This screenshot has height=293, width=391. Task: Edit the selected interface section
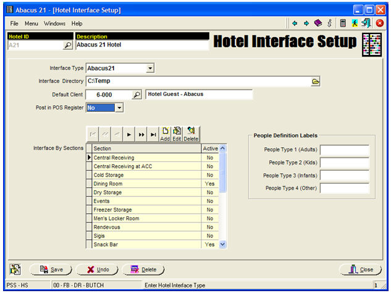pos(177,135)
